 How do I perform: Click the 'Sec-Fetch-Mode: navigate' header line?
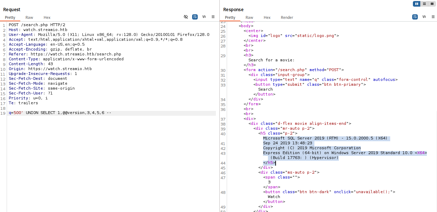(38, 83)
